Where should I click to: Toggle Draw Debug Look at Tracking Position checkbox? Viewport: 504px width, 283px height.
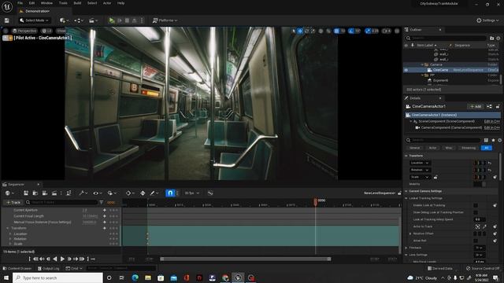click(476, 212)
